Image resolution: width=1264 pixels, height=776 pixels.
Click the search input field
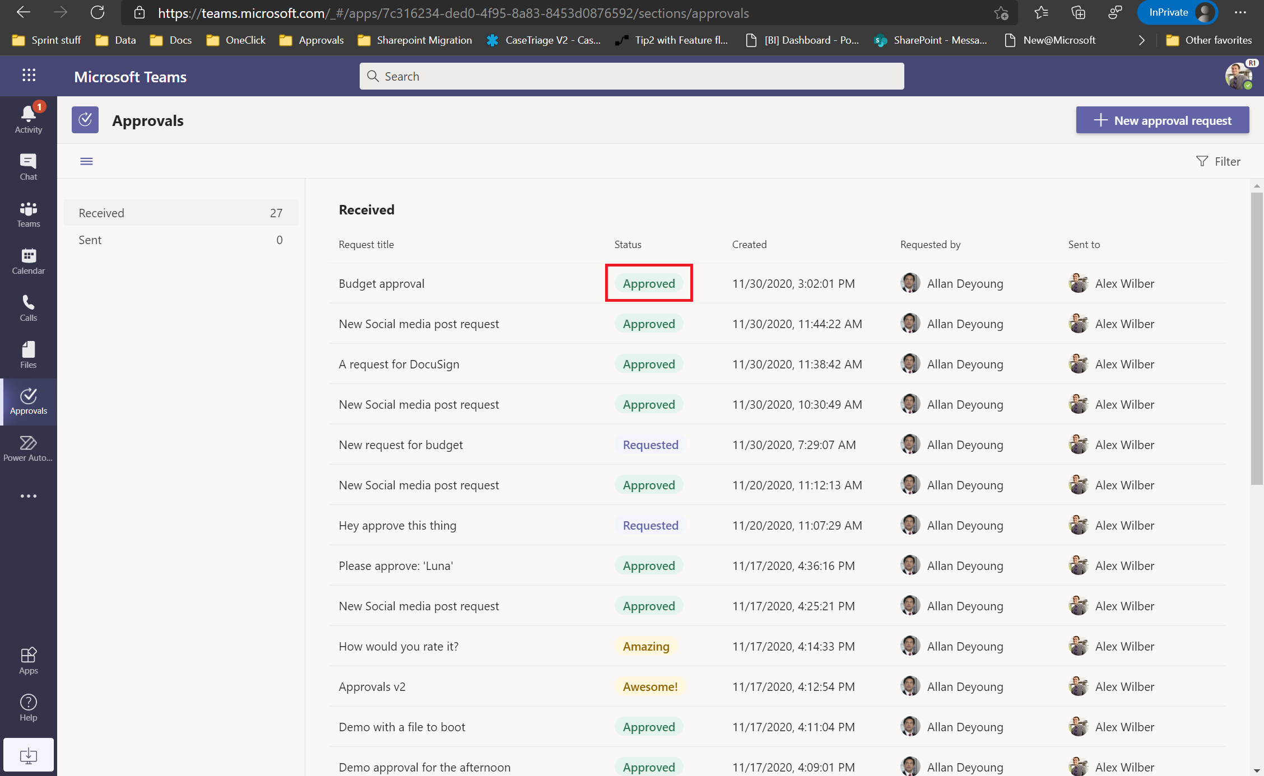[632, 75]
